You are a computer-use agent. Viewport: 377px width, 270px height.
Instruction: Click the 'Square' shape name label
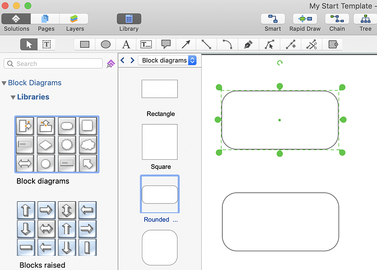coord(161,167)
